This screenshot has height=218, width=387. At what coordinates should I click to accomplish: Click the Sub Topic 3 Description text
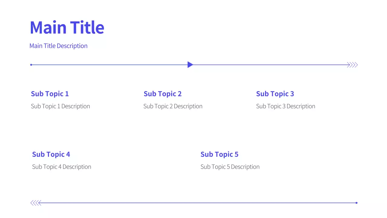click(285, 106)
